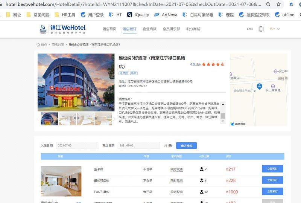Click the home icon in breadcrumb
Viewport: 301px width, 203px height.
click(x=38, y=44)
